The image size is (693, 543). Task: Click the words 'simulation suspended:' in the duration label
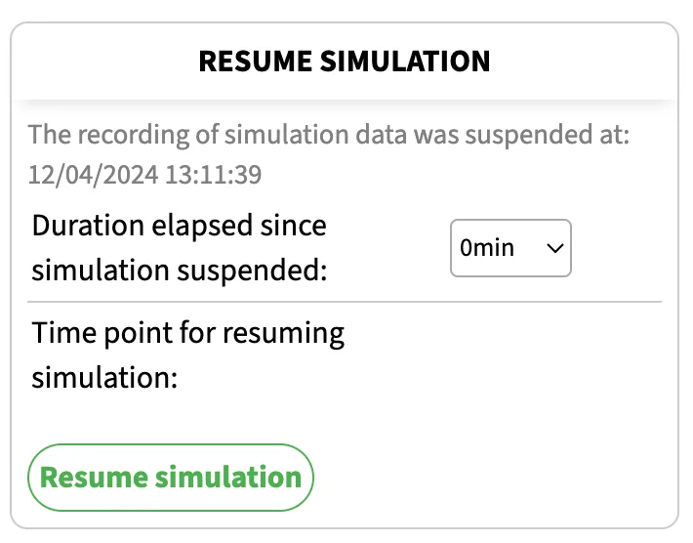(180, 271)
